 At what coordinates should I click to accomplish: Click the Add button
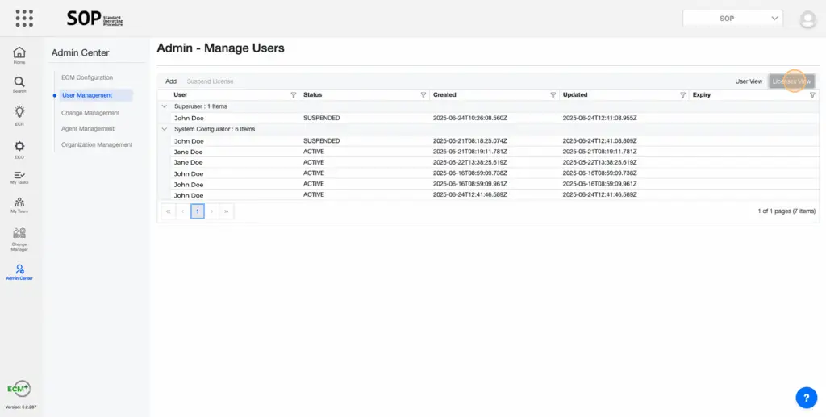click(x=171, y=81)
